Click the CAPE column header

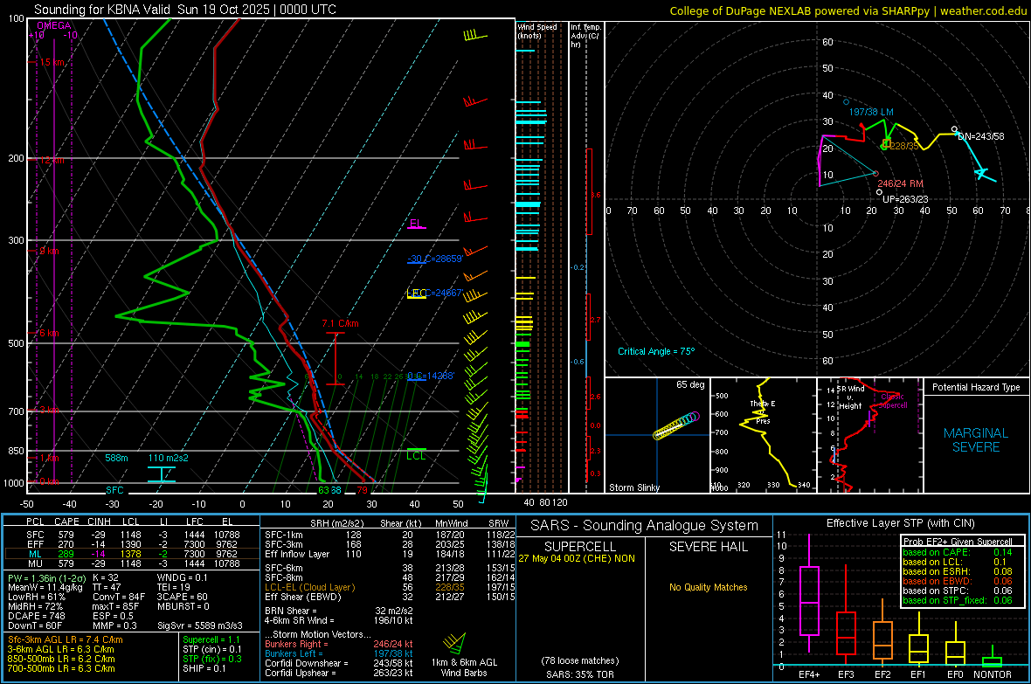coord(66,522)
